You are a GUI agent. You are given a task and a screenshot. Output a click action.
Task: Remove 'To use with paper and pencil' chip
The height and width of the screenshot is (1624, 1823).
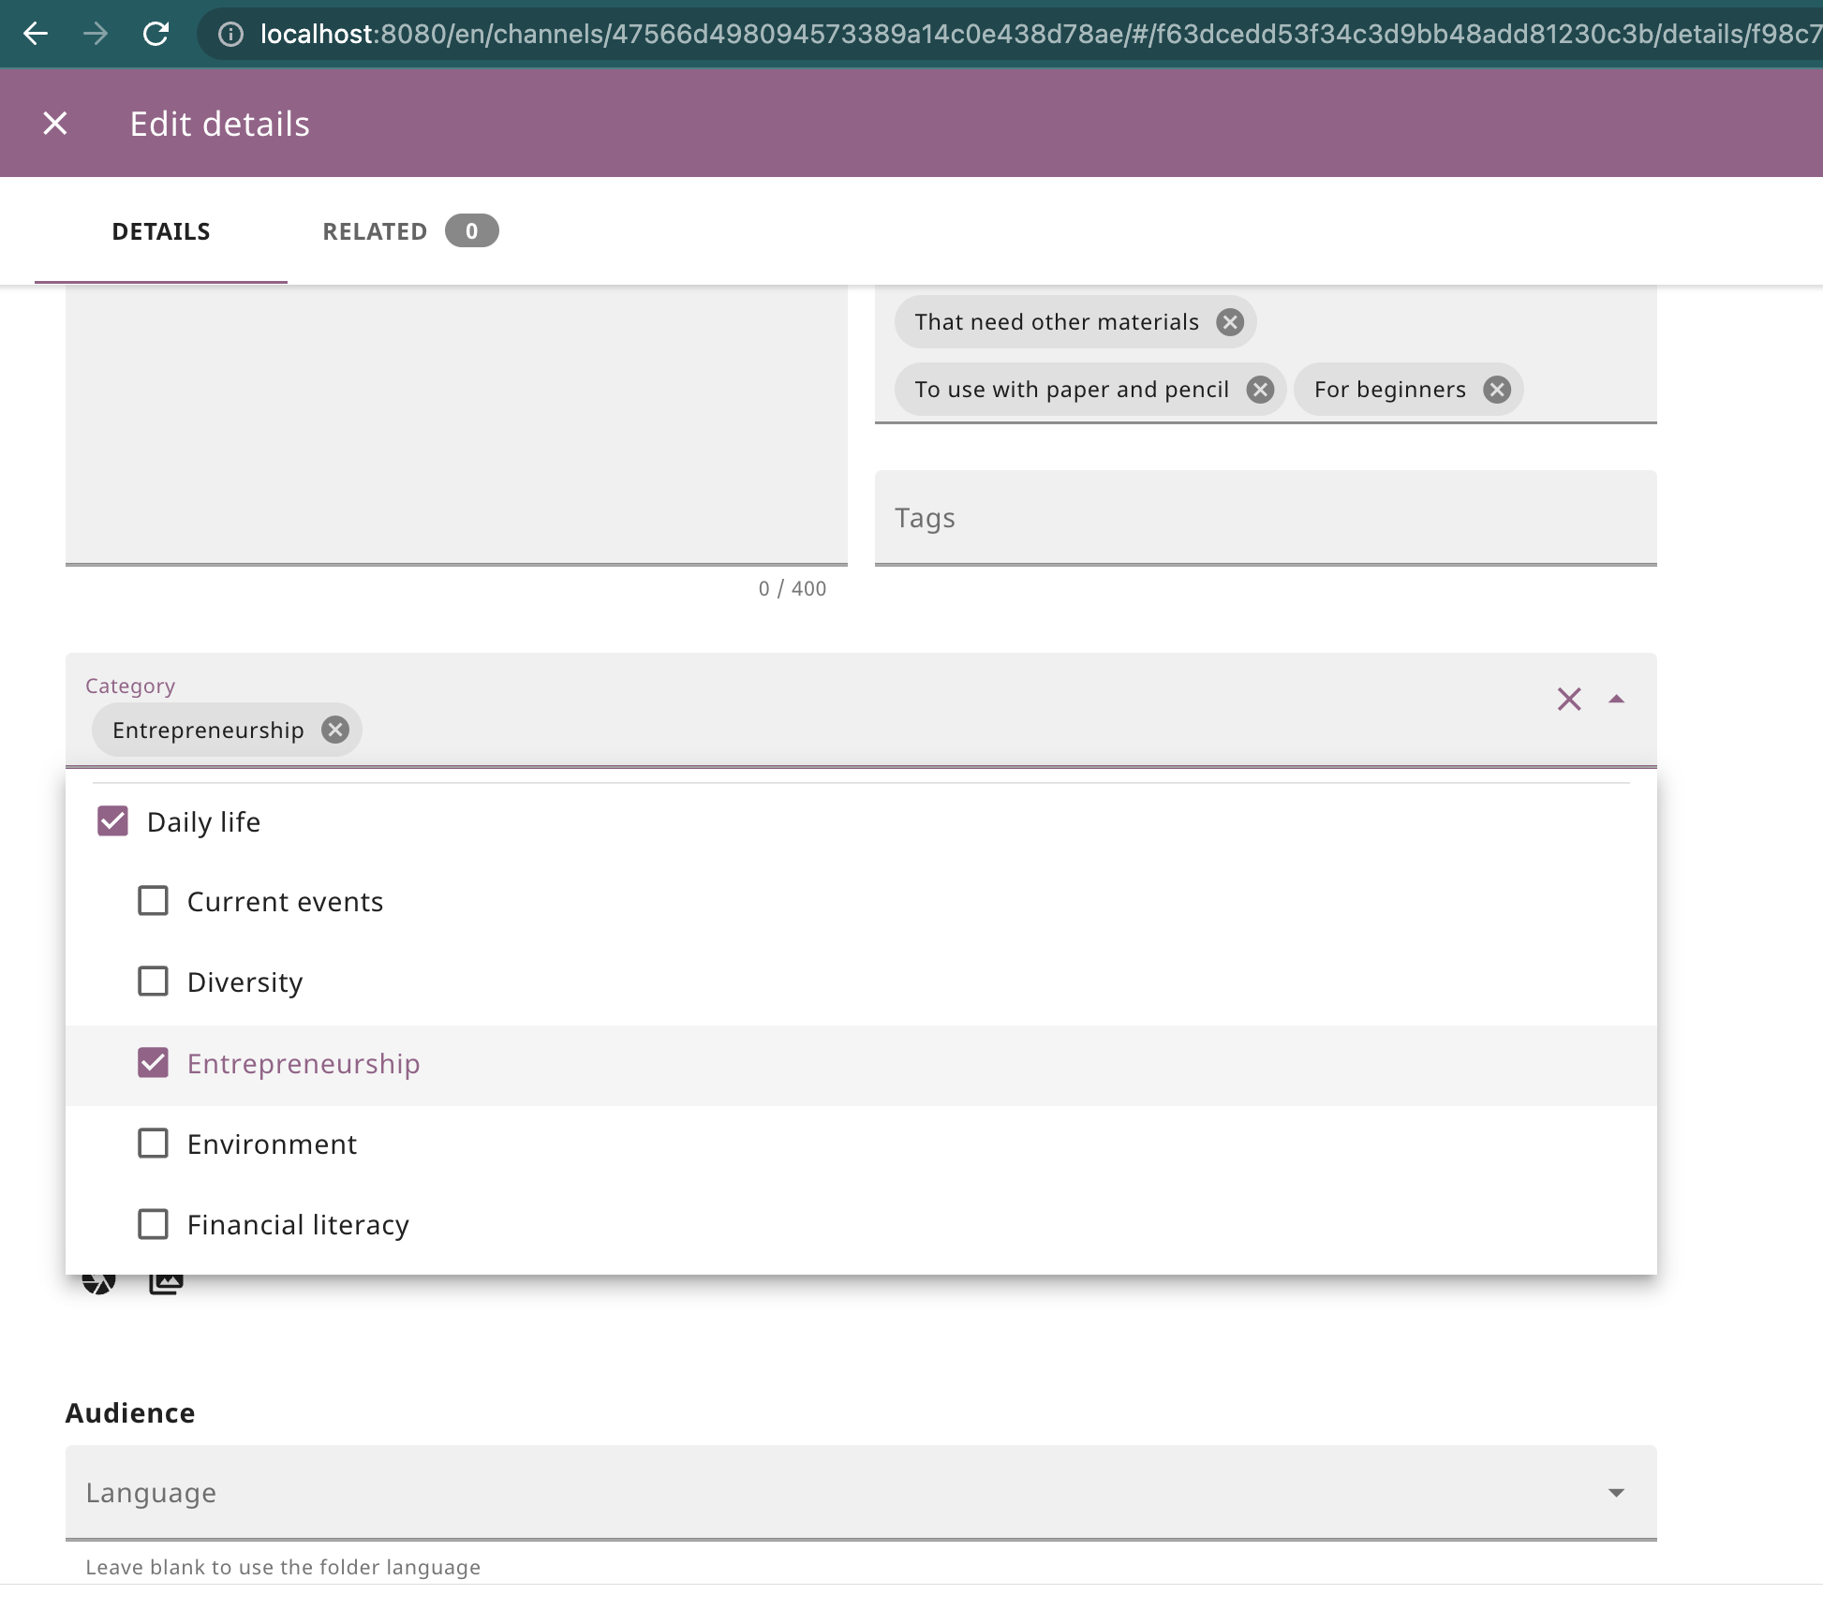tap(1260, 390)
